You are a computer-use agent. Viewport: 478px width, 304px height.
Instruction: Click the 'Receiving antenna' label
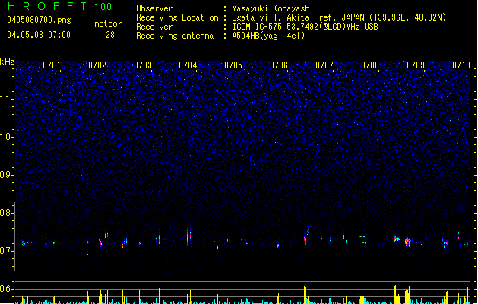[175, 36]
